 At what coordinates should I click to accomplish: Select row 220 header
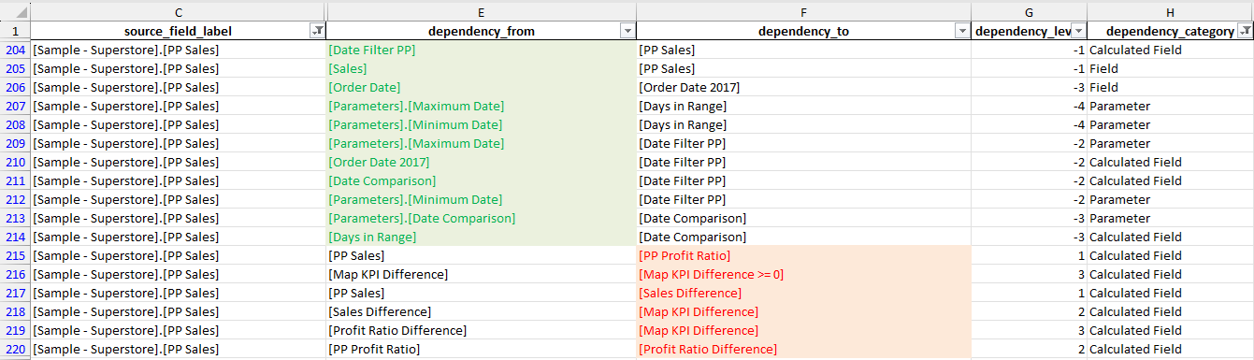15,350
